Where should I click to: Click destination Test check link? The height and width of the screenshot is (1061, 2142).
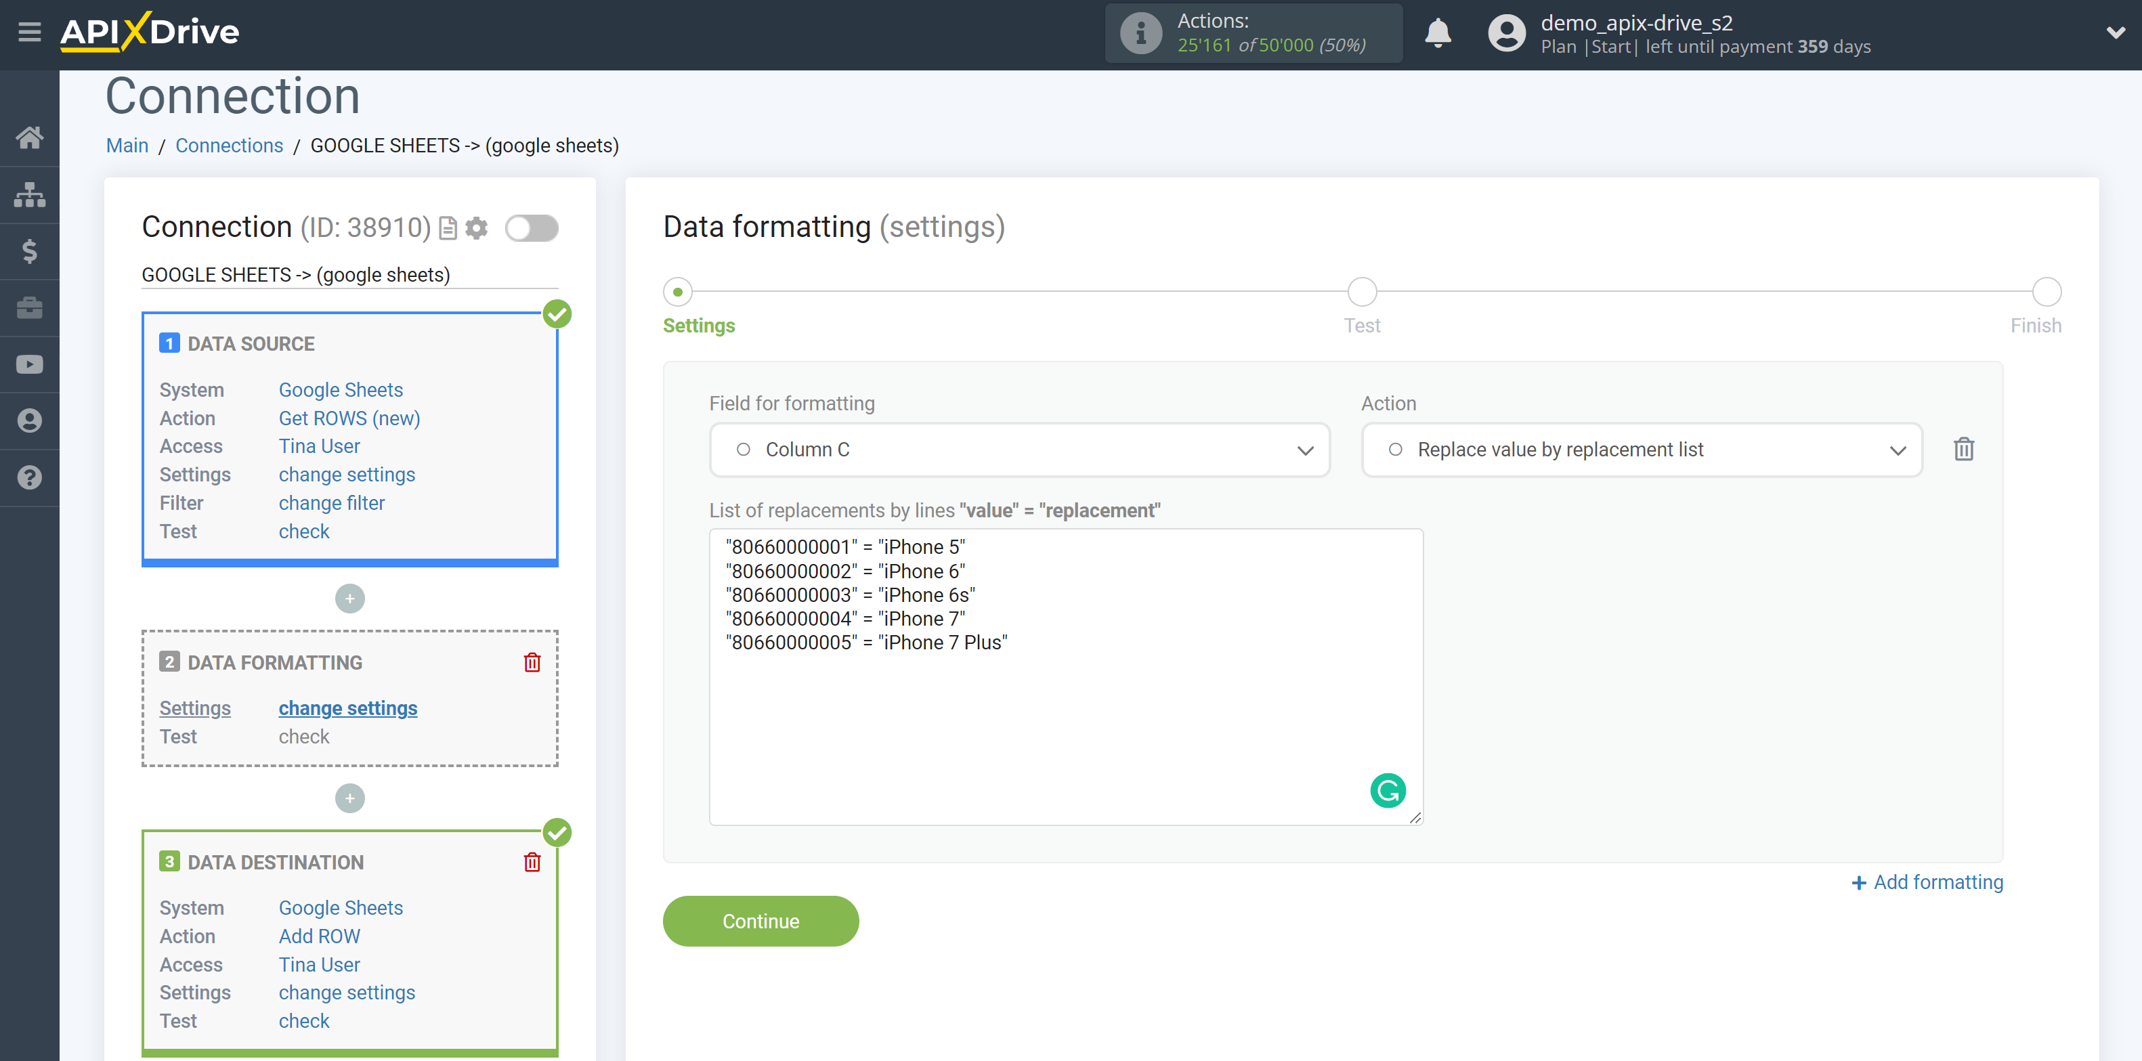click(x=303, y=1021)
